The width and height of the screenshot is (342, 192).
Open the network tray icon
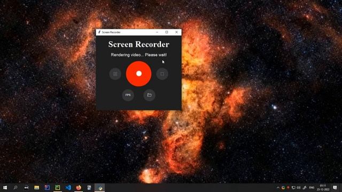[x=293, y=188]
